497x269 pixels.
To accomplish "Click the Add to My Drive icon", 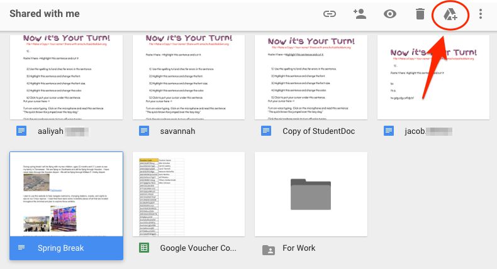I will pos(450,14).
